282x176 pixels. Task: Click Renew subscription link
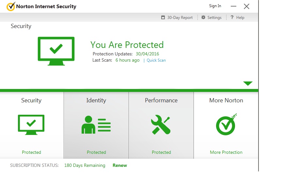(120, 165)
